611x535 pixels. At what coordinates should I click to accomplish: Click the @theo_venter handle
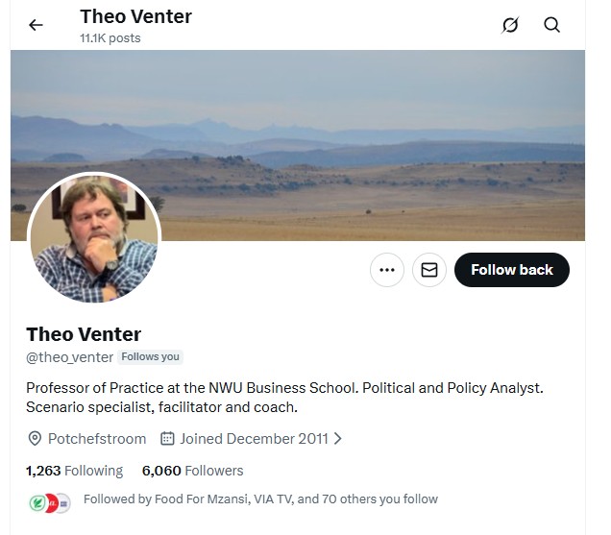click(69, 357)
